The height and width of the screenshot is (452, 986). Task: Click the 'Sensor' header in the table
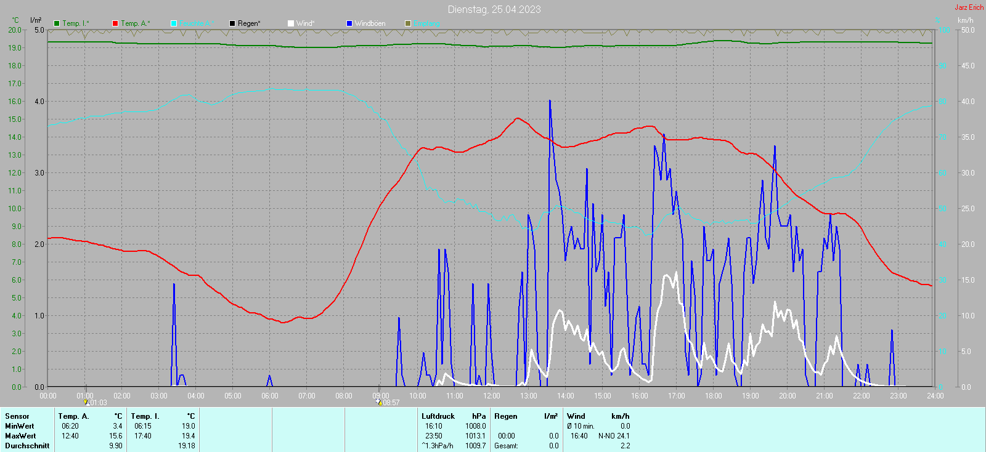click(x=17, y=416)
